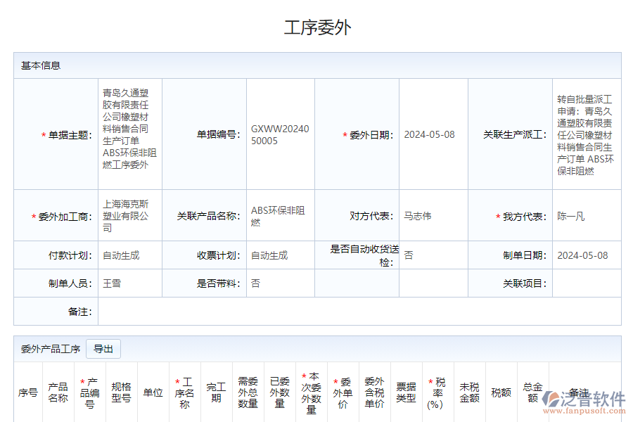Viewport: 633px width, 422px height.
Task: Select the 委外加工商 supplier field
Action: (x=128, y=215)
